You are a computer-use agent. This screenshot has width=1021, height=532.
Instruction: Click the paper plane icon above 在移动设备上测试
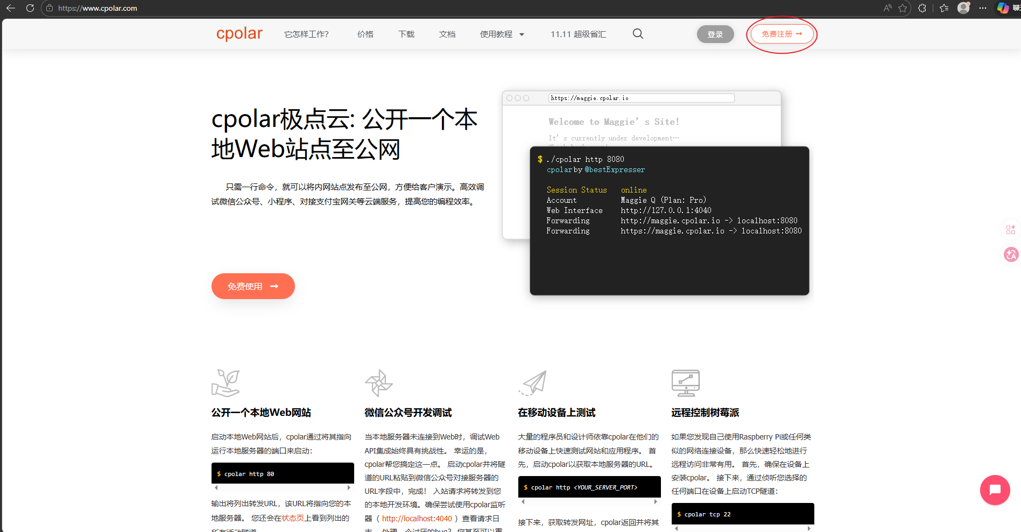[x=532, y=383]
